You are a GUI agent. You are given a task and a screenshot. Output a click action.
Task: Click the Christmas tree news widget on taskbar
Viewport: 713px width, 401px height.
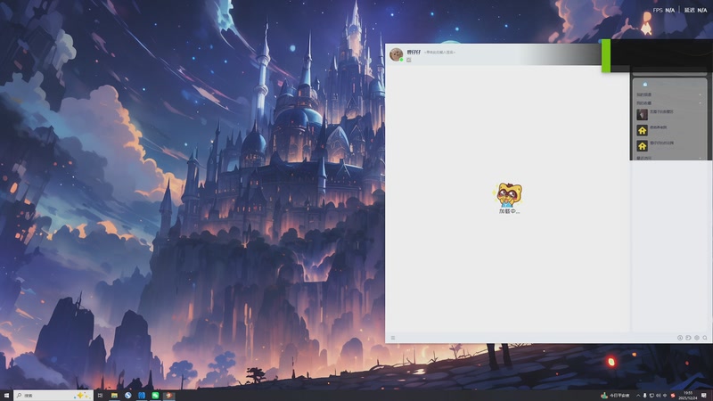[x=615, y=396]
